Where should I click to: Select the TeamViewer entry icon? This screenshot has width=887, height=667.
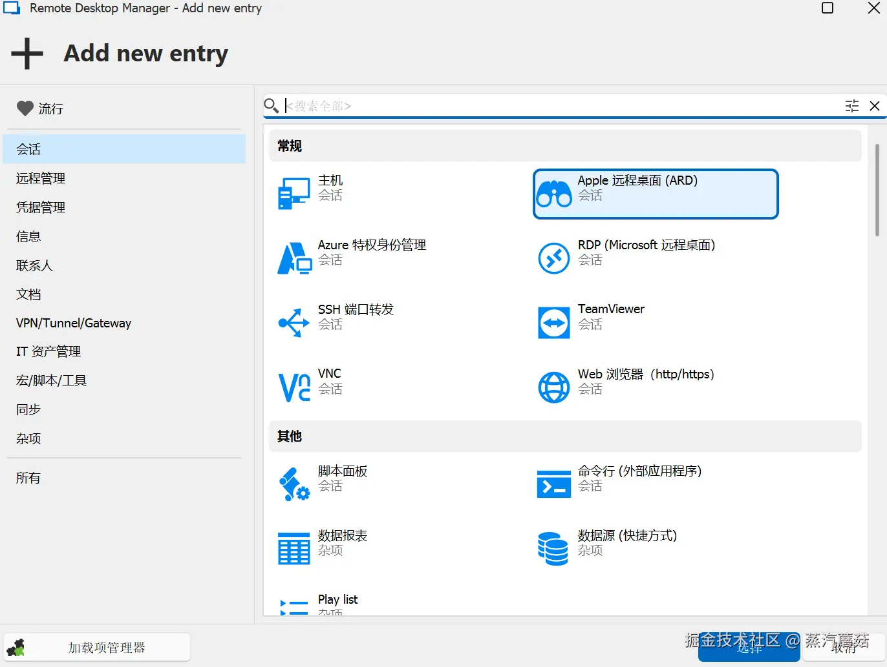pos(554,323)
